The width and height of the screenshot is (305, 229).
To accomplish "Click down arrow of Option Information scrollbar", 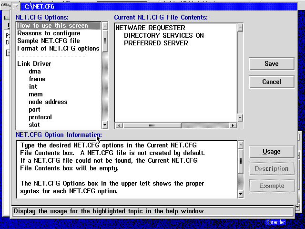I will tap(241, 194).
